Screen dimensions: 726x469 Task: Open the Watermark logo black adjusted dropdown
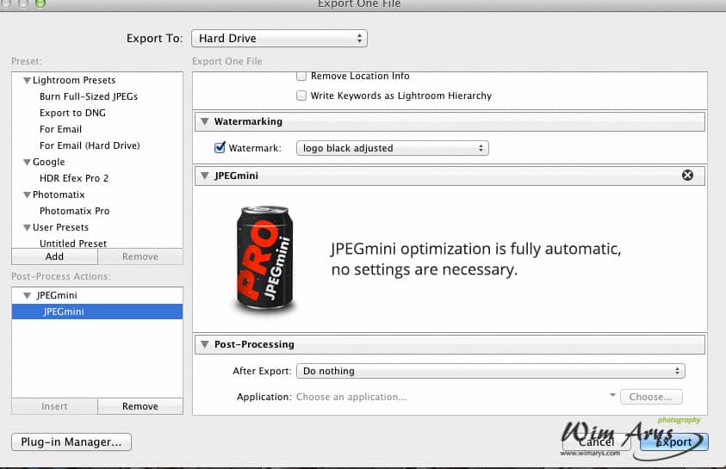(392, 148)
